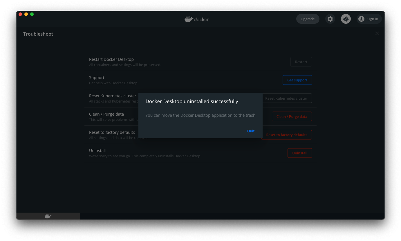Click the 'All containers and settings will be preserved' text

tap(125, 65)
